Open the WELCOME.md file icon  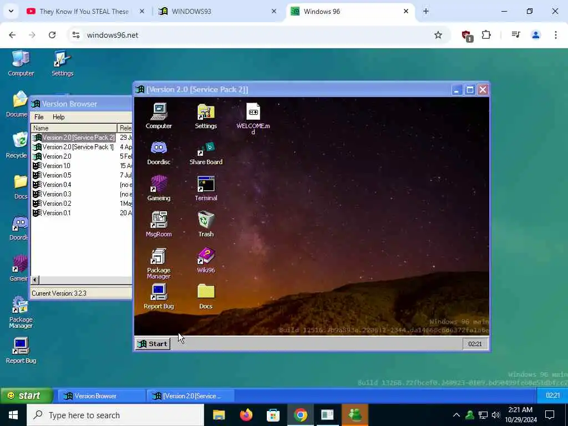[x=253, y=118]
